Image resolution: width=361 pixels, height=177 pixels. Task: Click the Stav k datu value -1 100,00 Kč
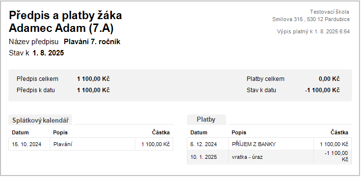tap(322, 90)
